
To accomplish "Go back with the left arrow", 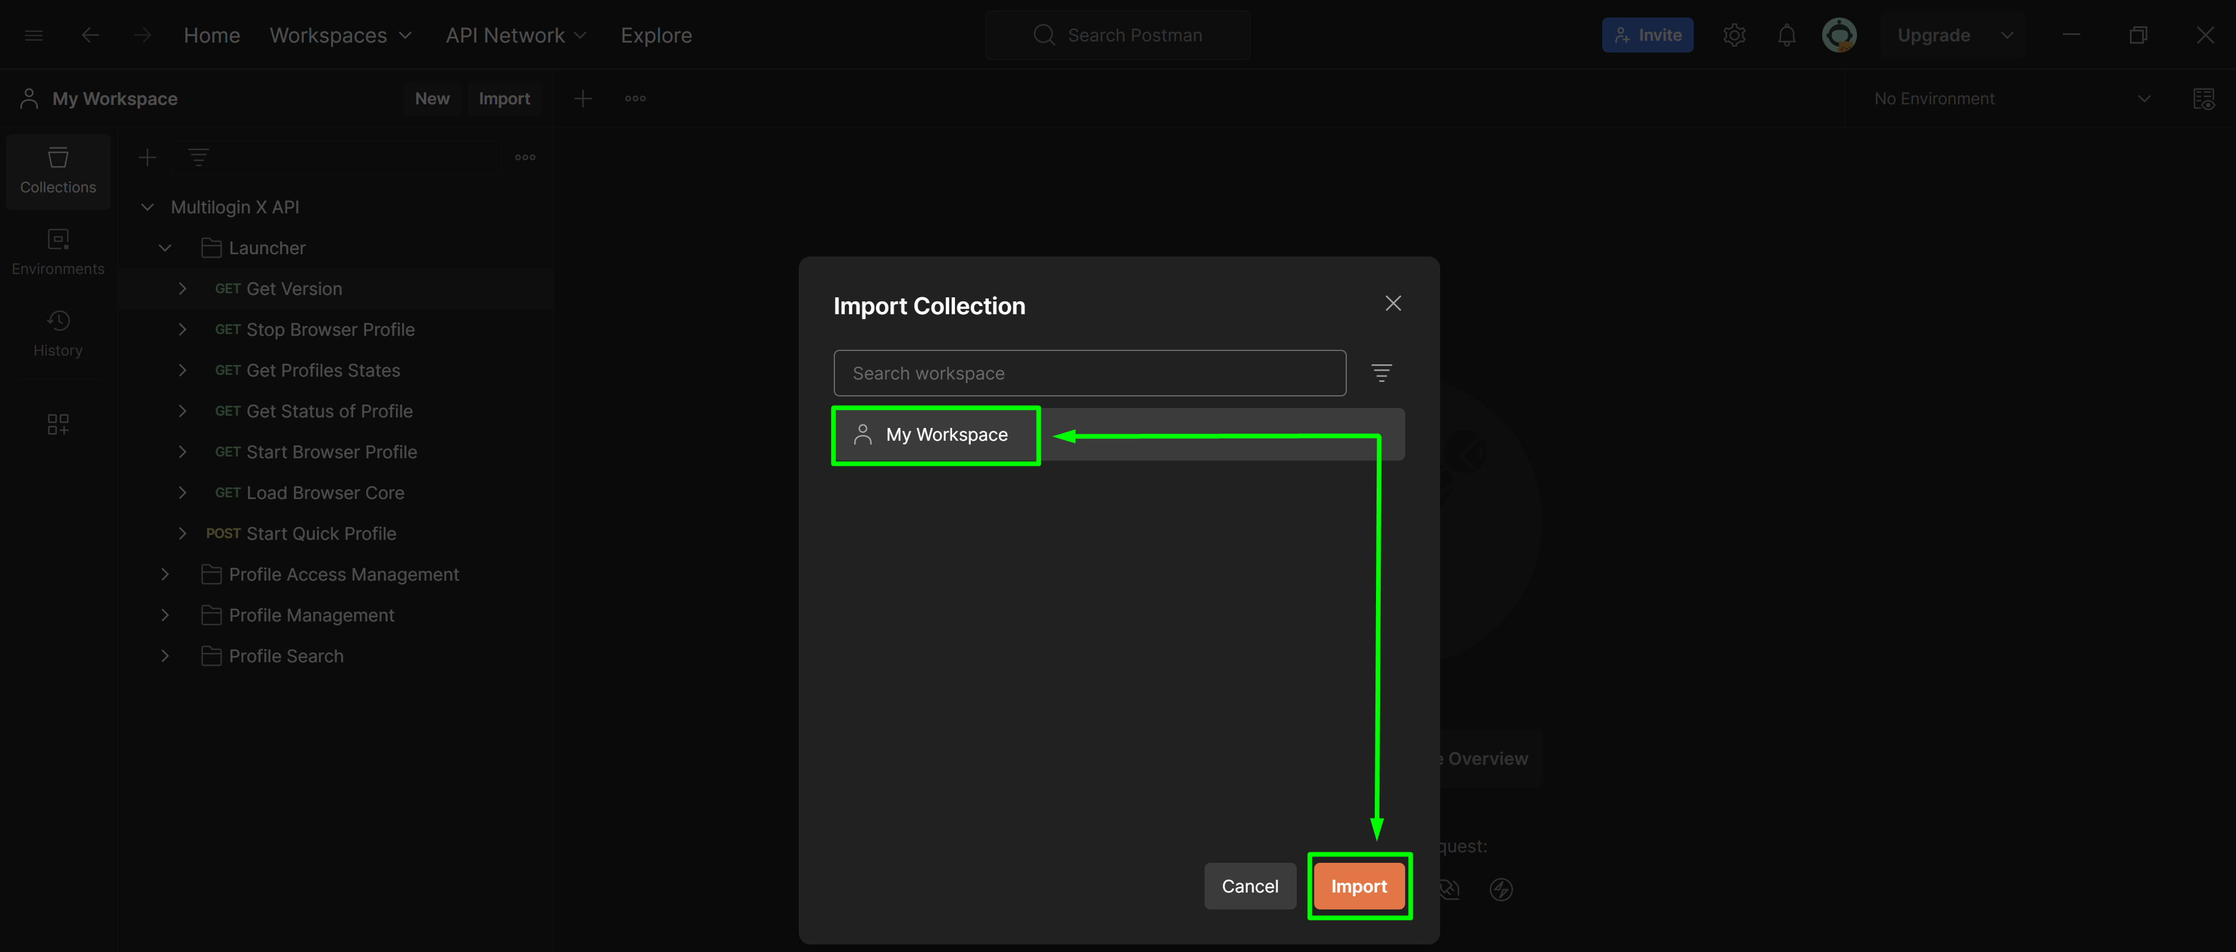I will tap(90, 36).
